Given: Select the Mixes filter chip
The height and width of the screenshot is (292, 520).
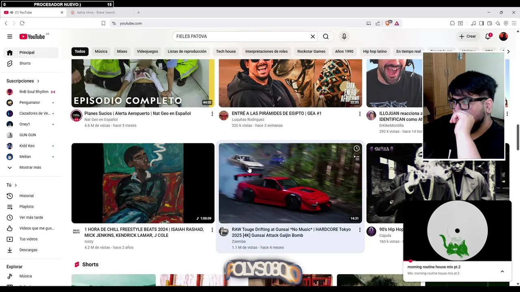Looking at the screenshot, I should coord(122,52).
